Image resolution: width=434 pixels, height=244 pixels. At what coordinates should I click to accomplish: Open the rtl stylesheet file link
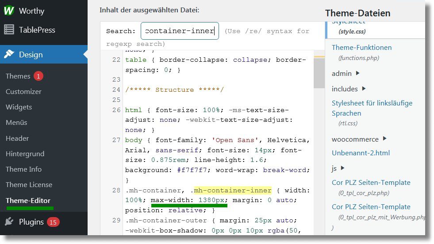372,108
